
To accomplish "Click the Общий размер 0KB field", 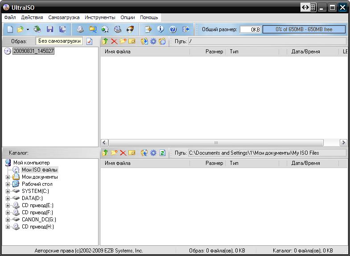I will [250, 29].
